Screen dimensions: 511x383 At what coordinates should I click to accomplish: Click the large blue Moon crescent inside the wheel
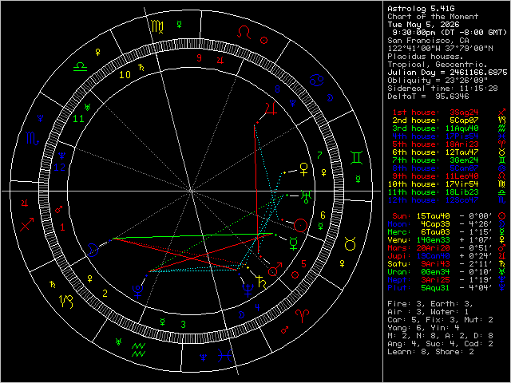[x=93, y=250]
